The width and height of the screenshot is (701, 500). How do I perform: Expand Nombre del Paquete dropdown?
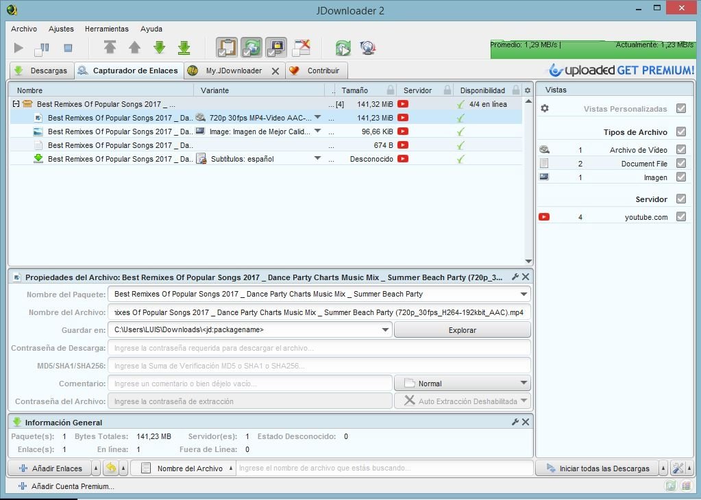tap(524, 294)
